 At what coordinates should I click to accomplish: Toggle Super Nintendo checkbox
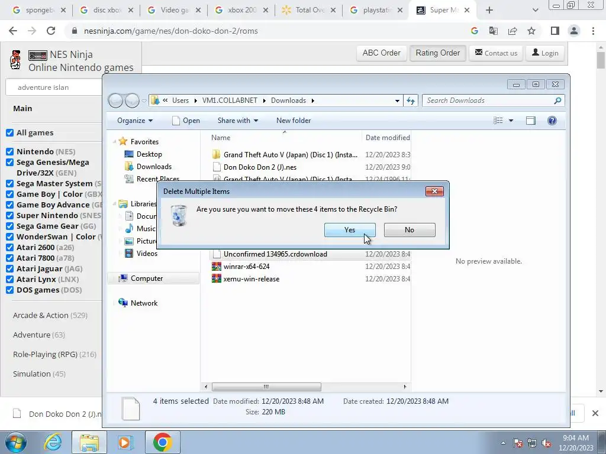pos(10,215)
